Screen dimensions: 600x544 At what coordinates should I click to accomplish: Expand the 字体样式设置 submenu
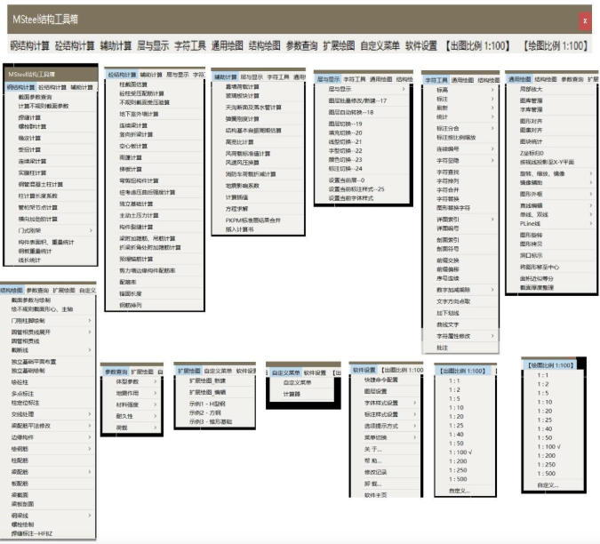pyautogui.click(x=381, y=402)
